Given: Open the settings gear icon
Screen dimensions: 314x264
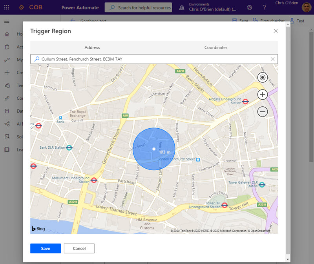Looking at the screenshot, I should pyautogui.click(x=250, y=7).
